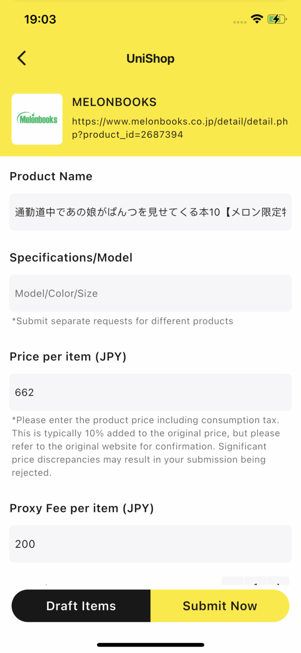Tap the Melonbooks store logo

click(37, 119)
